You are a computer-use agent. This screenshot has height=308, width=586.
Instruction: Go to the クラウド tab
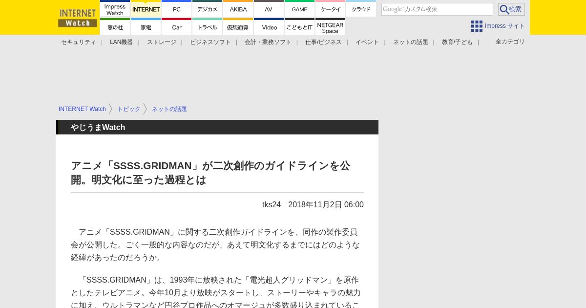[x=361, y=9]
